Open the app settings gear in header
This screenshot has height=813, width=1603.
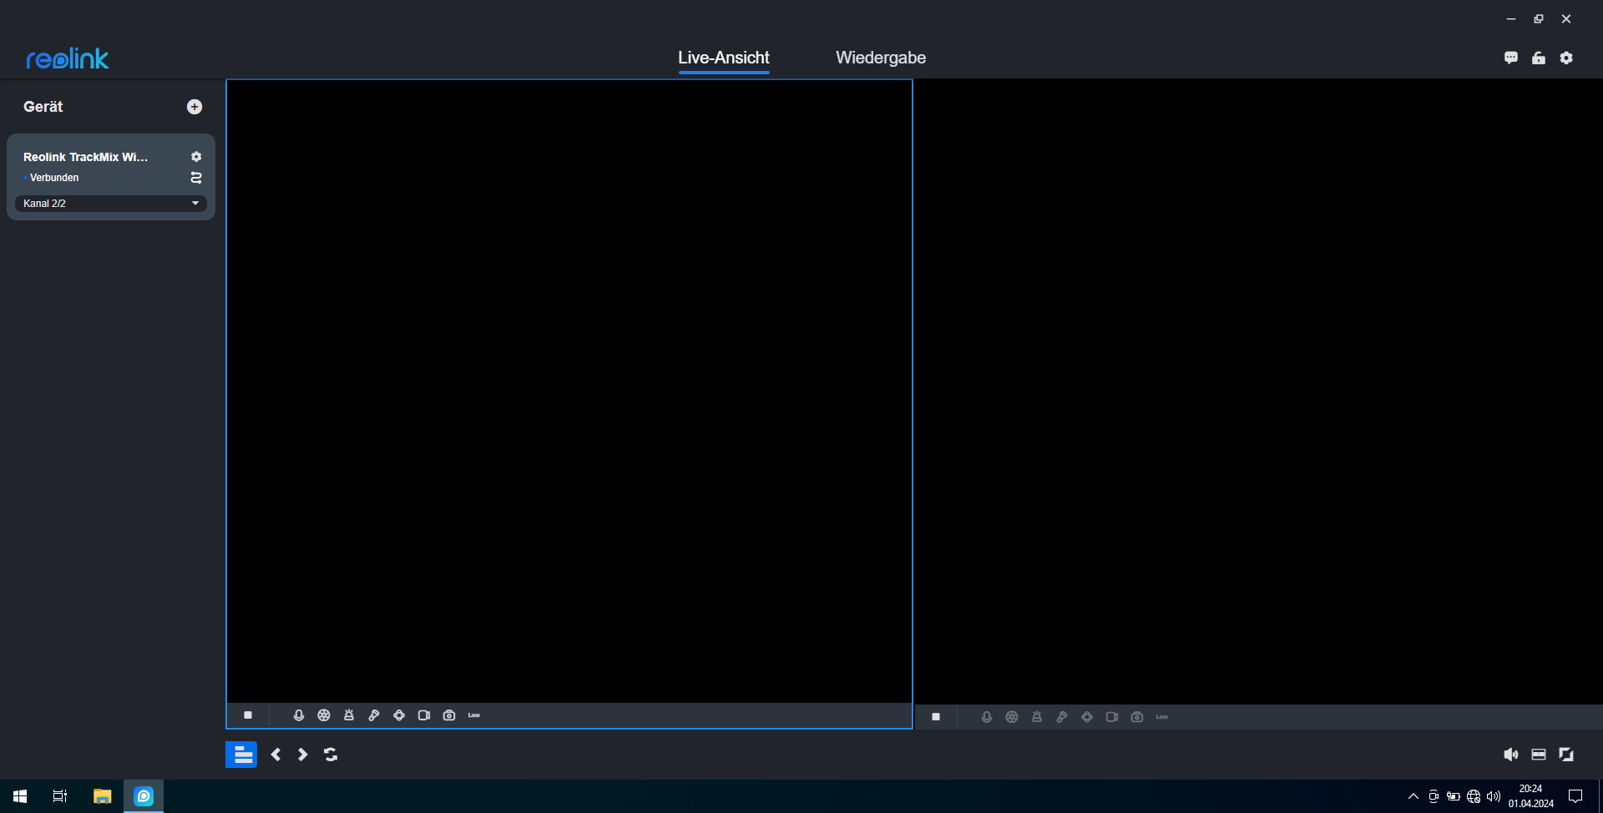click(x=1566, y=58)
